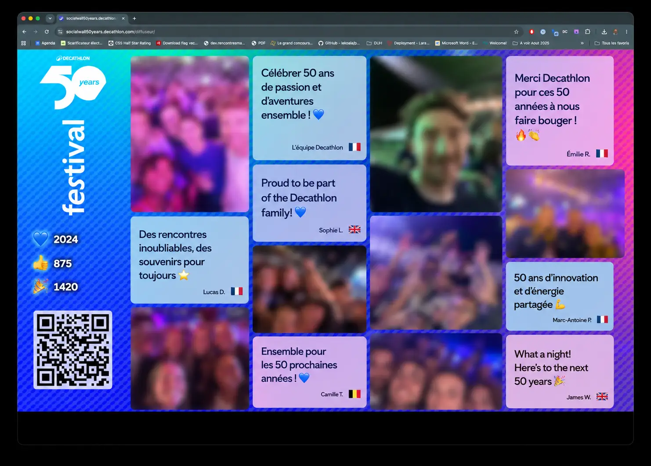Open the photo below Sophie L. card
651x466 pixels.
[309, 289]
